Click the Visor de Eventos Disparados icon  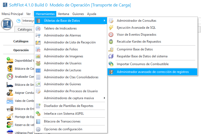pyautogui.click(x=111, y=35)
